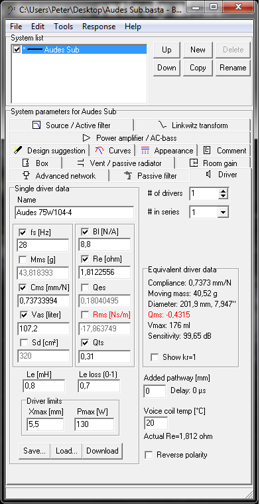
Task: Copy the selected system
Action: 198,68
